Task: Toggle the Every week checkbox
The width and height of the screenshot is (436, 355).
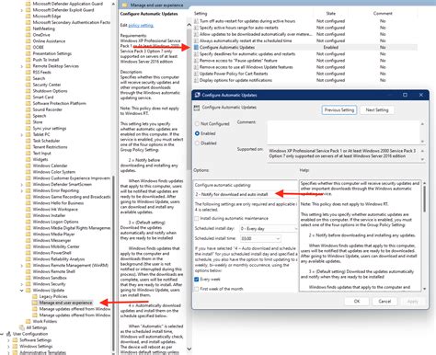Action: pyautogui.click(x=197, y=280)
